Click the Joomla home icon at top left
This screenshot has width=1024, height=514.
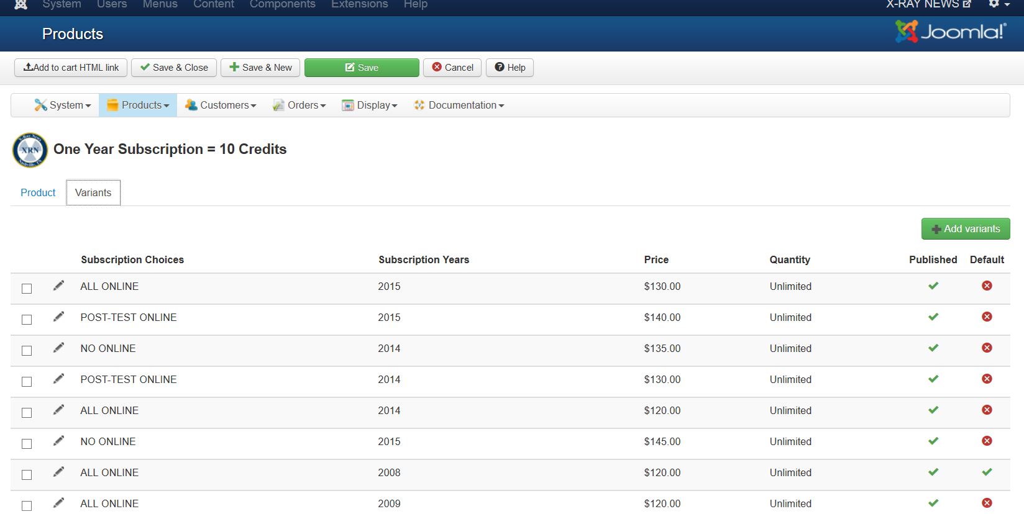pyautogui.click(x=21, y=4)
